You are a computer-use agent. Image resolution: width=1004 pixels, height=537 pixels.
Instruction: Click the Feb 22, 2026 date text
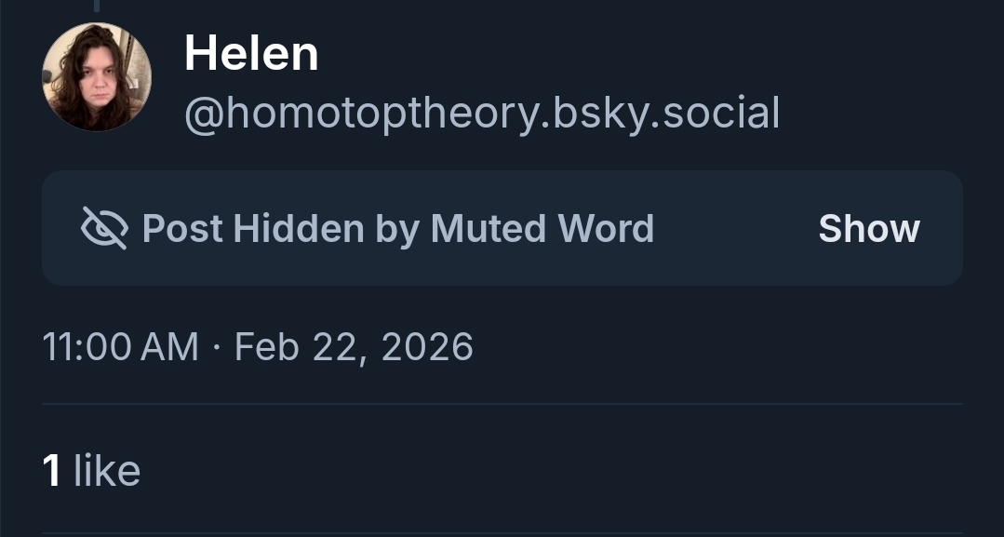[x=354, y=347]
